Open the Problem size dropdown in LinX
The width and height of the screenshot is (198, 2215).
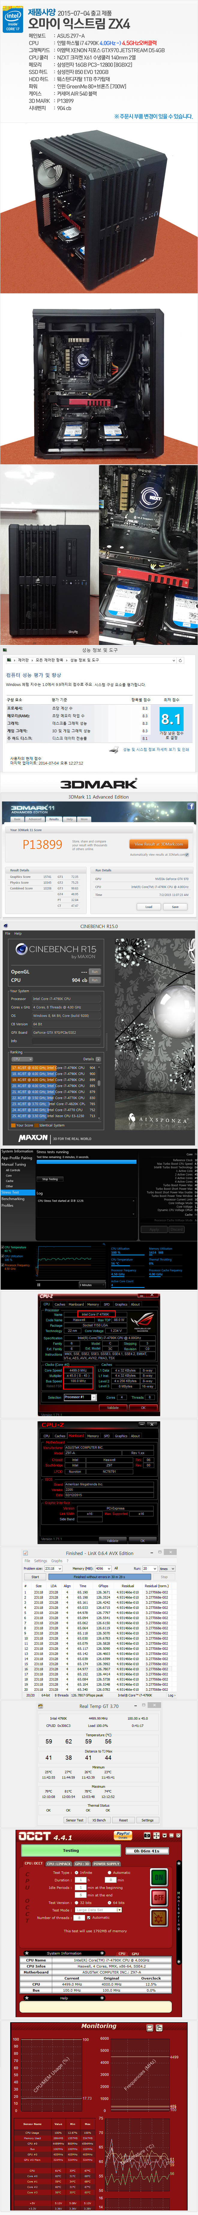pyautogui.click(x=53, y=1569)
